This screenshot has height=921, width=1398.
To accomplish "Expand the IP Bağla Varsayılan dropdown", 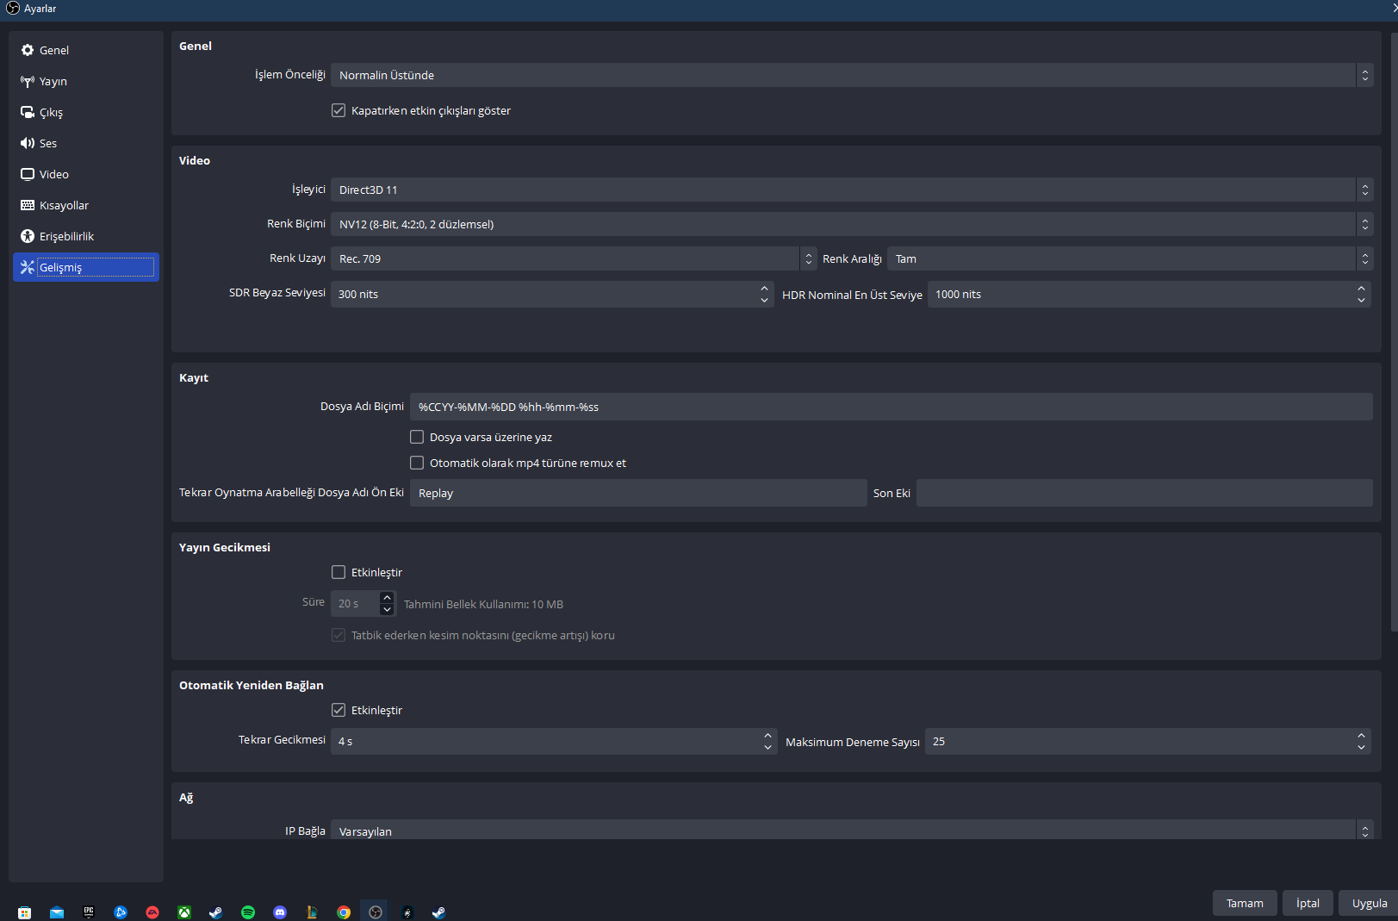I will pos(852,831).
